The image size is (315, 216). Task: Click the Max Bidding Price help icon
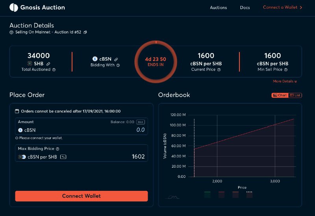pos(57,149)
